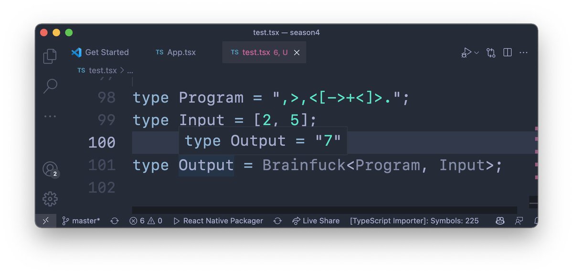The width and height of the screenshot is (573, 274).
Task: Start a Live Share session
Action: pos(316,221)
